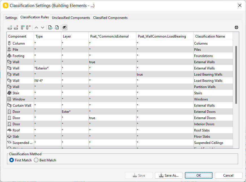
Task: Select the Curtain Wall rule row
Action: (x=20, y=105)
